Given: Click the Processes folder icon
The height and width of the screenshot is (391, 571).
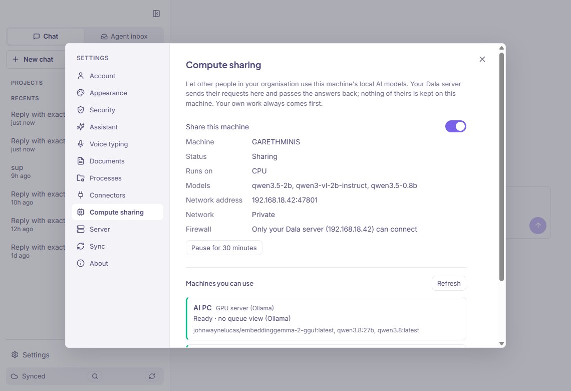Looking at the screenshot, I should 81,178.
